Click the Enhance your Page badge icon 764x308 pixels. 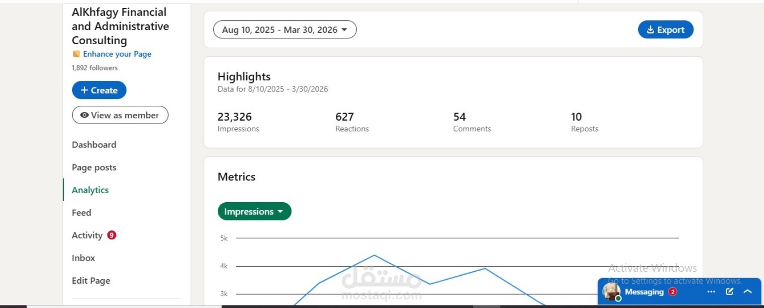pyautogui.click(x=76, y=54)
